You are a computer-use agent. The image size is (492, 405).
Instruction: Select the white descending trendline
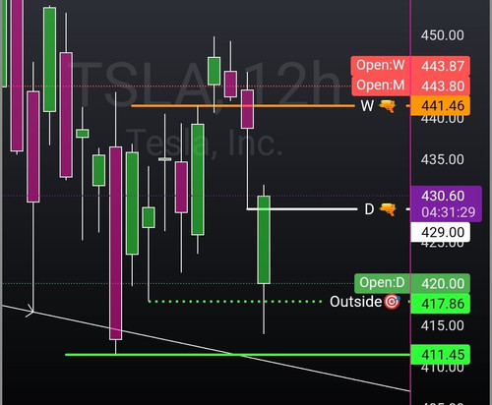206,348
